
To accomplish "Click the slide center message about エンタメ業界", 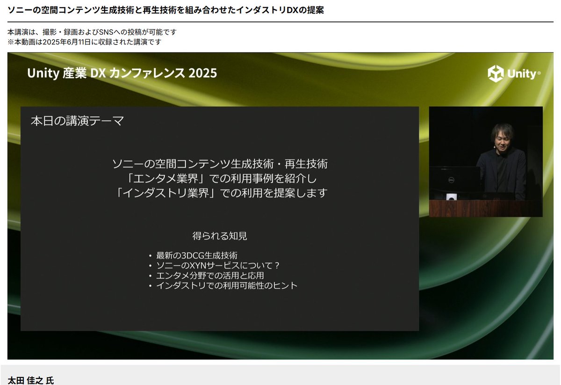I will pos(220,178).
